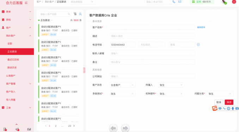Screen dimensions: 239x132
Task: Open the 所属人 dropdown
Action: click(x=171, y=85)
